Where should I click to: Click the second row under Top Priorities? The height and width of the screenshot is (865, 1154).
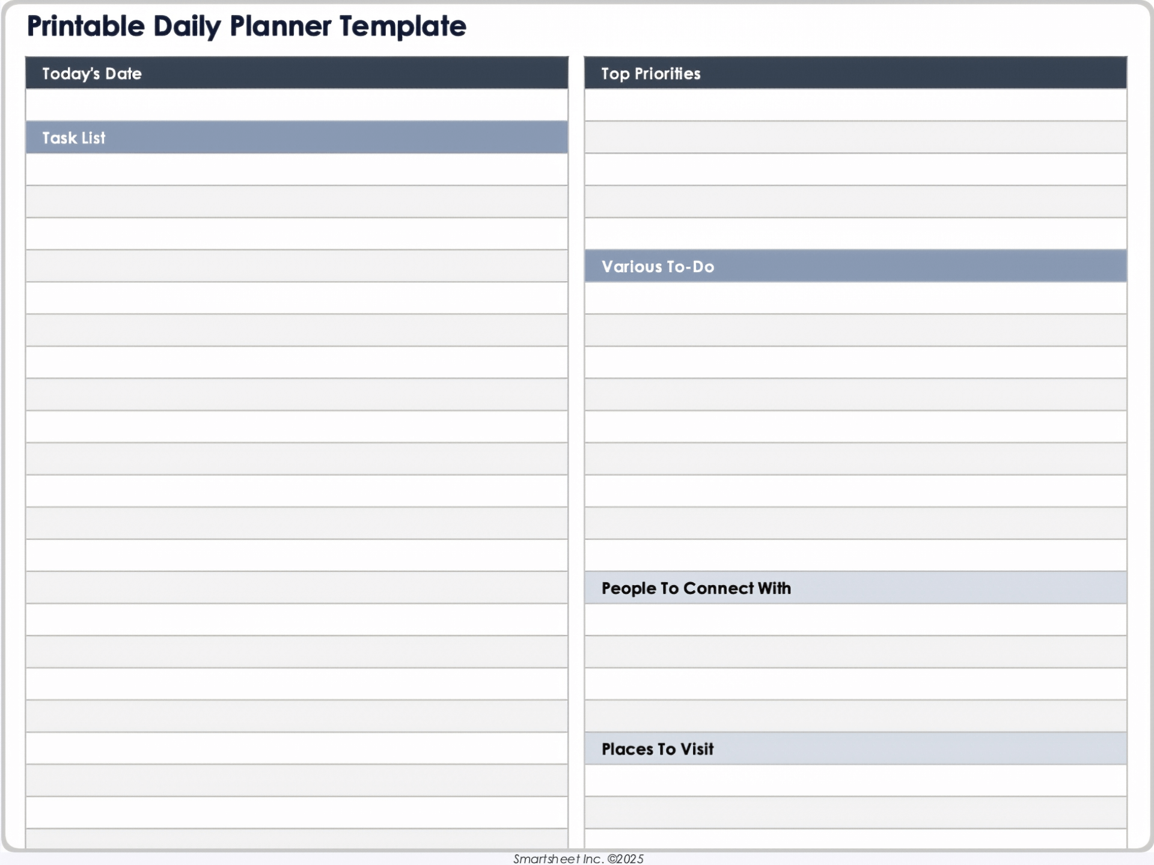855,138
